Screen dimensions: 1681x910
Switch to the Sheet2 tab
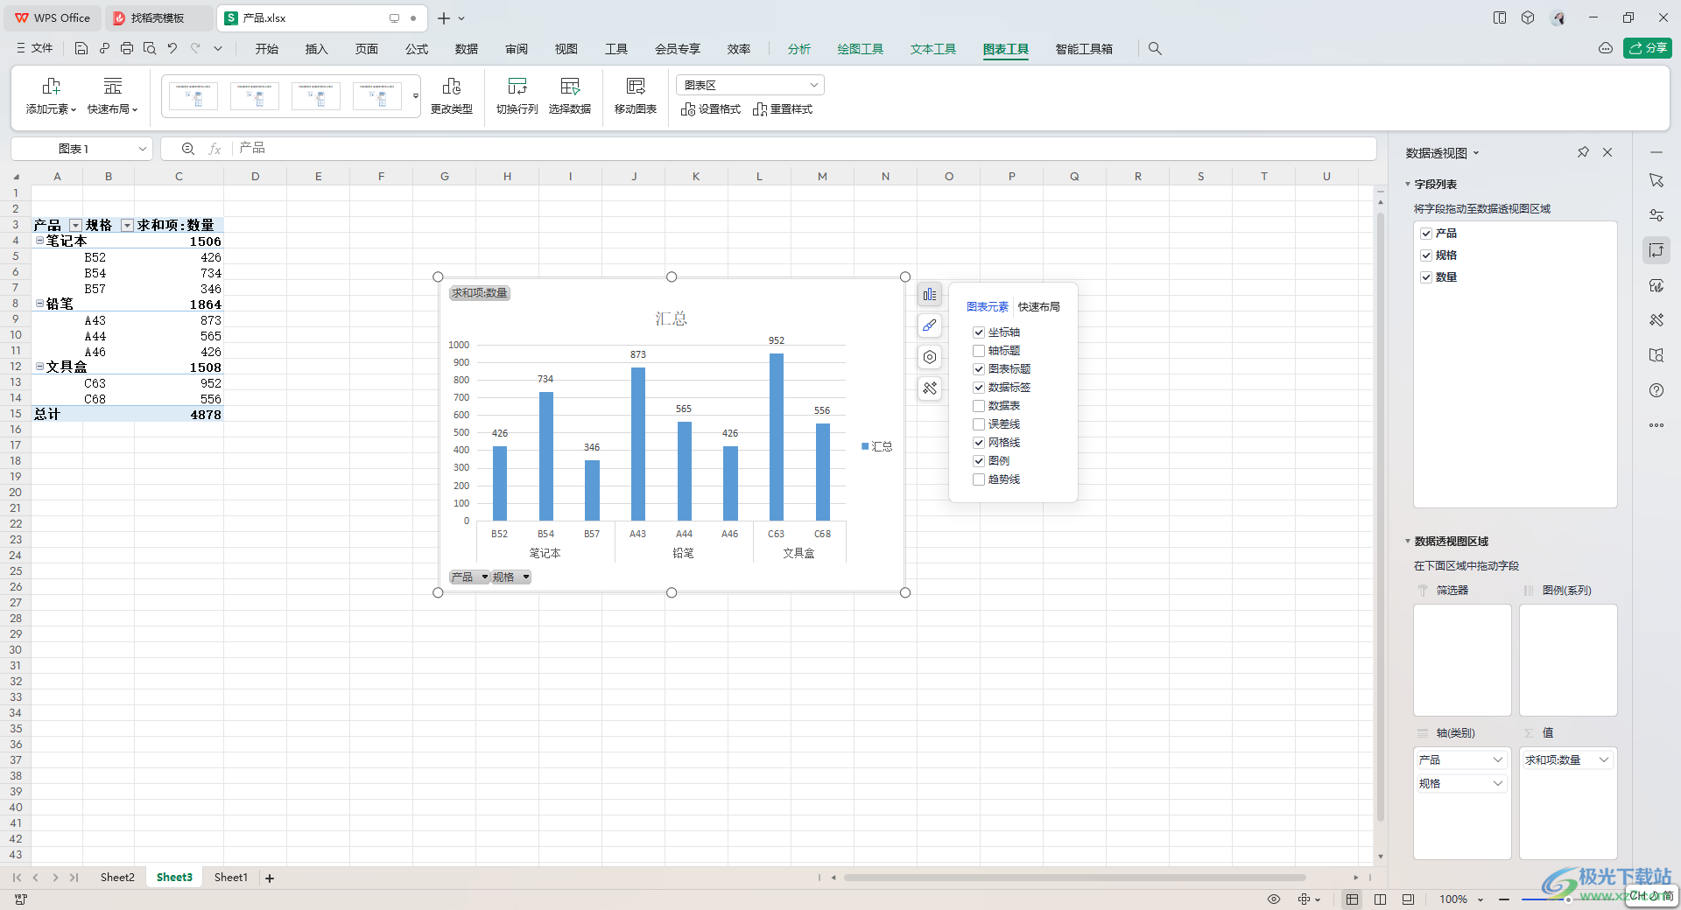tap(117, 878)
